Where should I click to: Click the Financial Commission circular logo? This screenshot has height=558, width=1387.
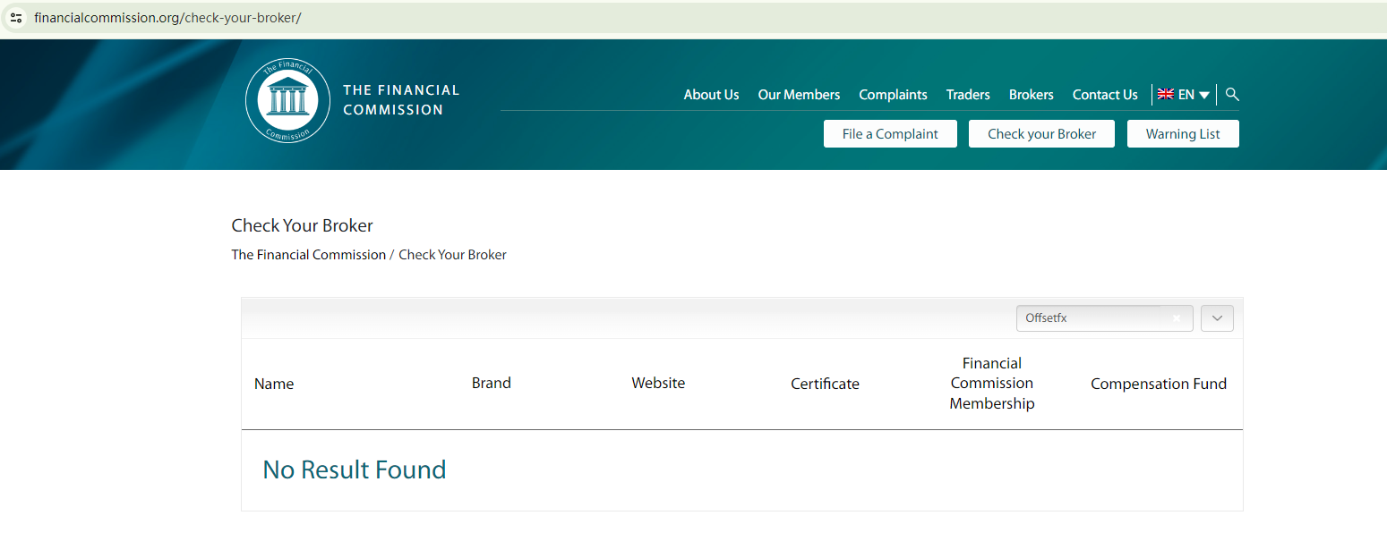[x=281, y=100]
